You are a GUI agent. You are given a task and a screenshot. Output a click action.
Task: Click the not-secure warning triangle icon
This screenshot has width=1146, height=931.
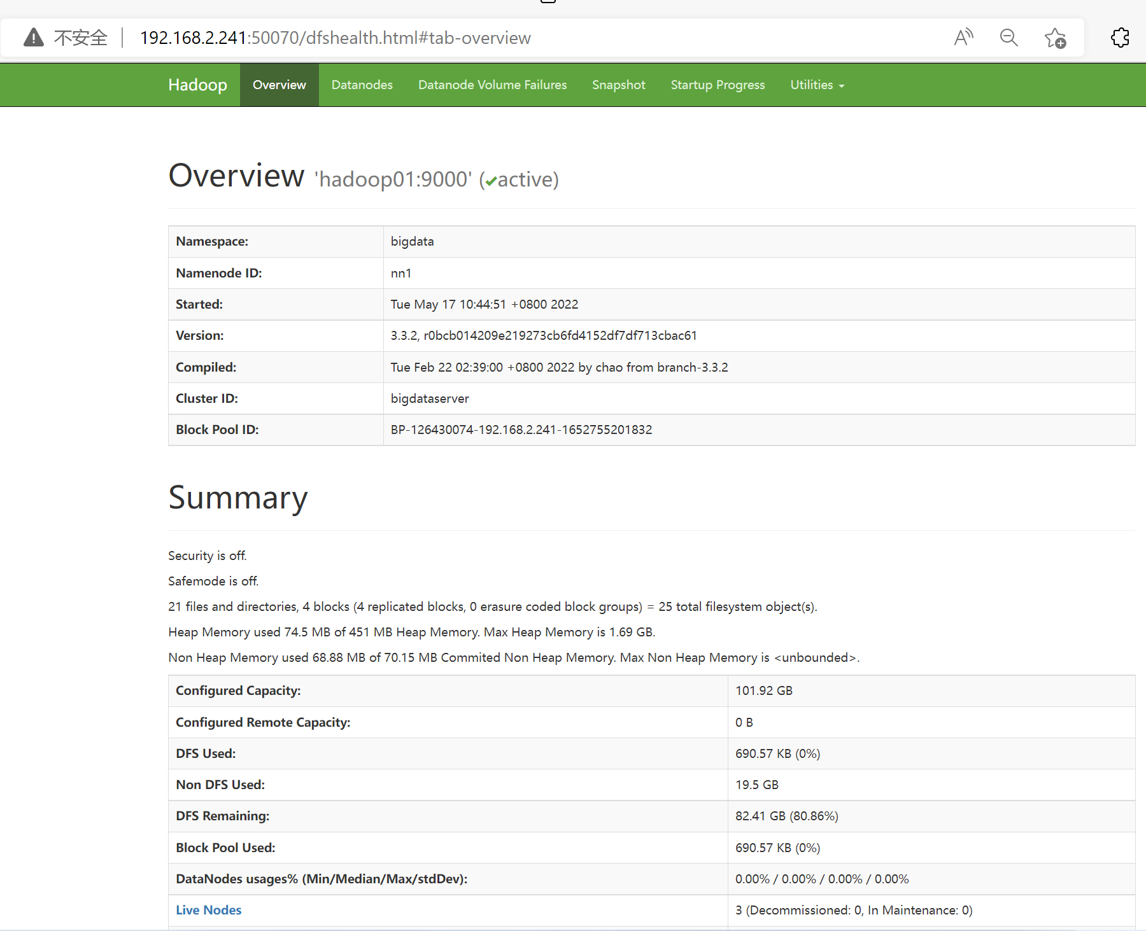pyautogui.click(x=33, y=38)
